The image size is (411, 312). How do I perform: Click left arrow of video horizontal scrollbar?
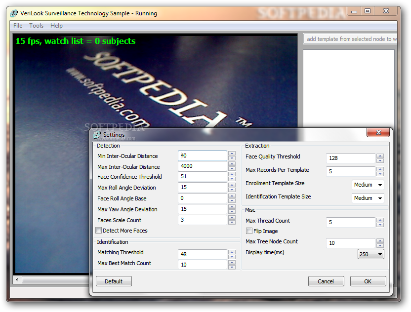pyautogui.click(x=17, y=279)
